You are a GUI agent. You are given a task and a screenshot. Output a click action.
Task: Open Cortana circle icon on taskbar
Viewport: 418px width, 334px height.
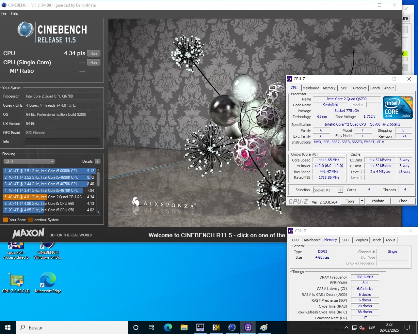[x=136, y=327]
